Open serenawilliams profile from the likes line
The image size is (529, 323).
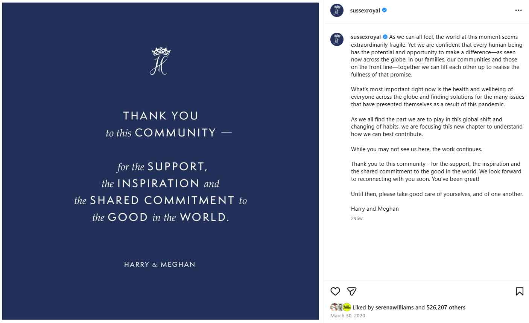point(394,308)
